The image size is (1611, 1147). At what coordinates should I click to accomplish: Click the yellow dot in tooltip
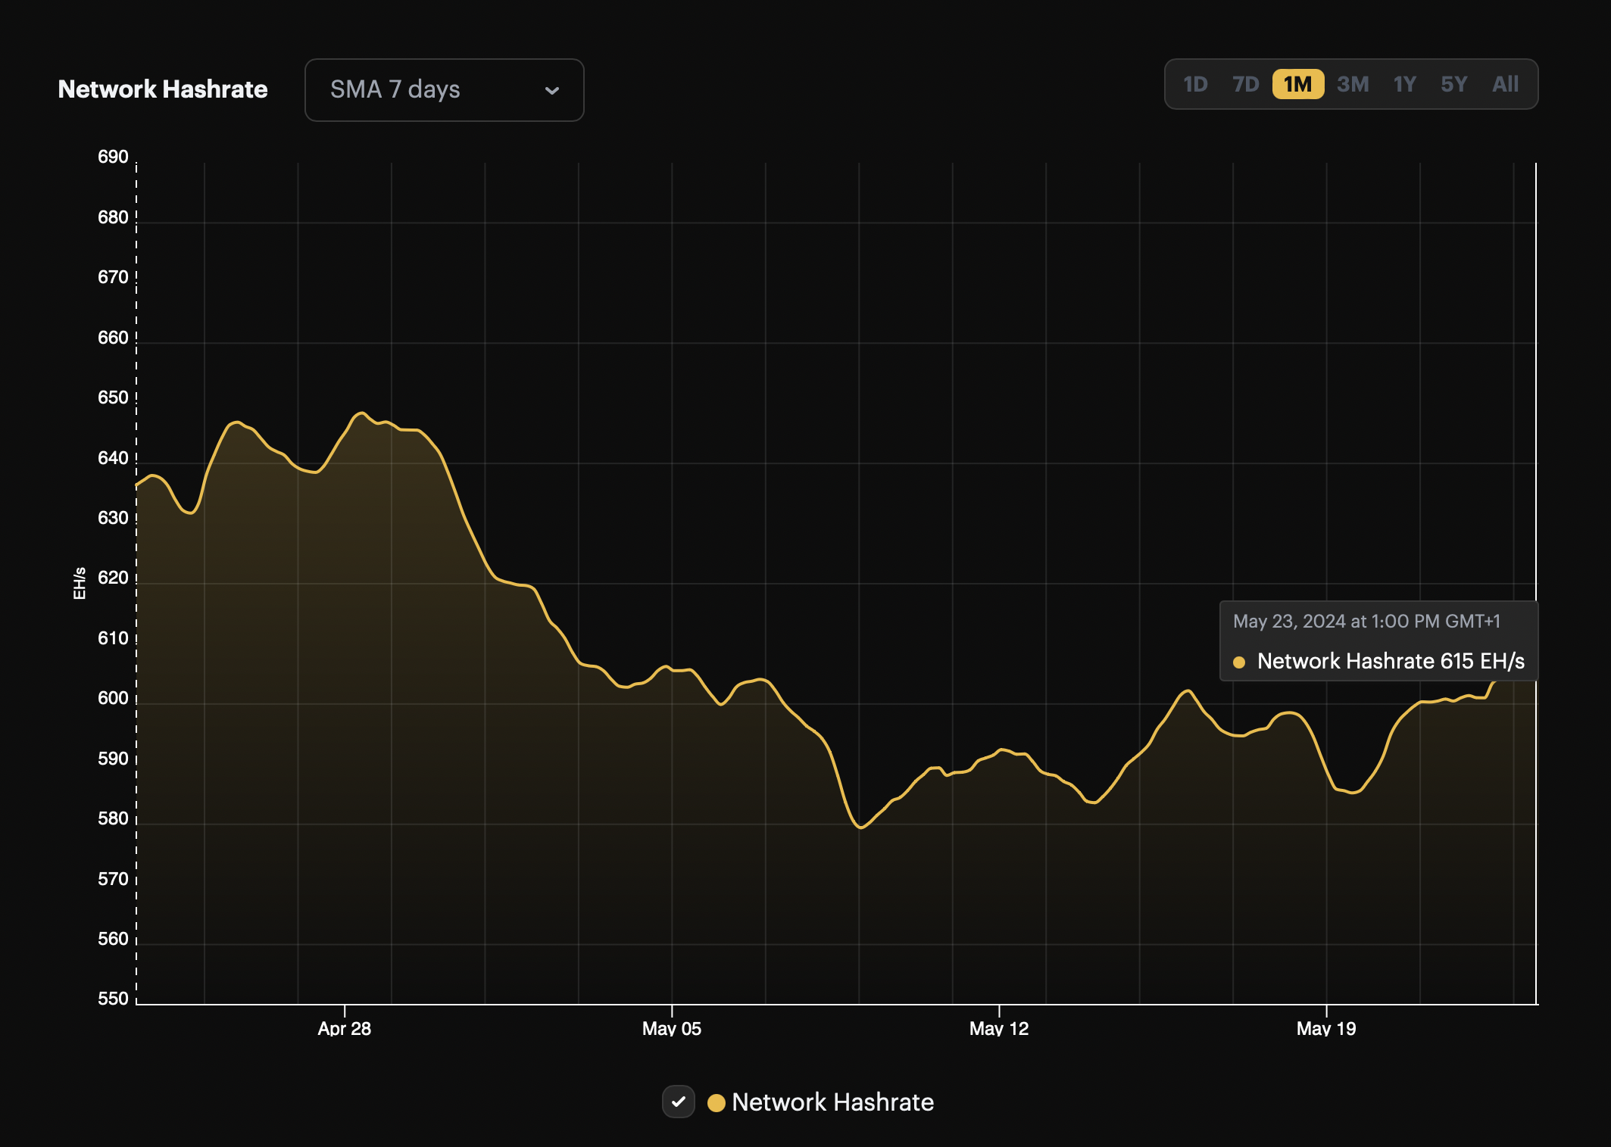[1239, 662]
